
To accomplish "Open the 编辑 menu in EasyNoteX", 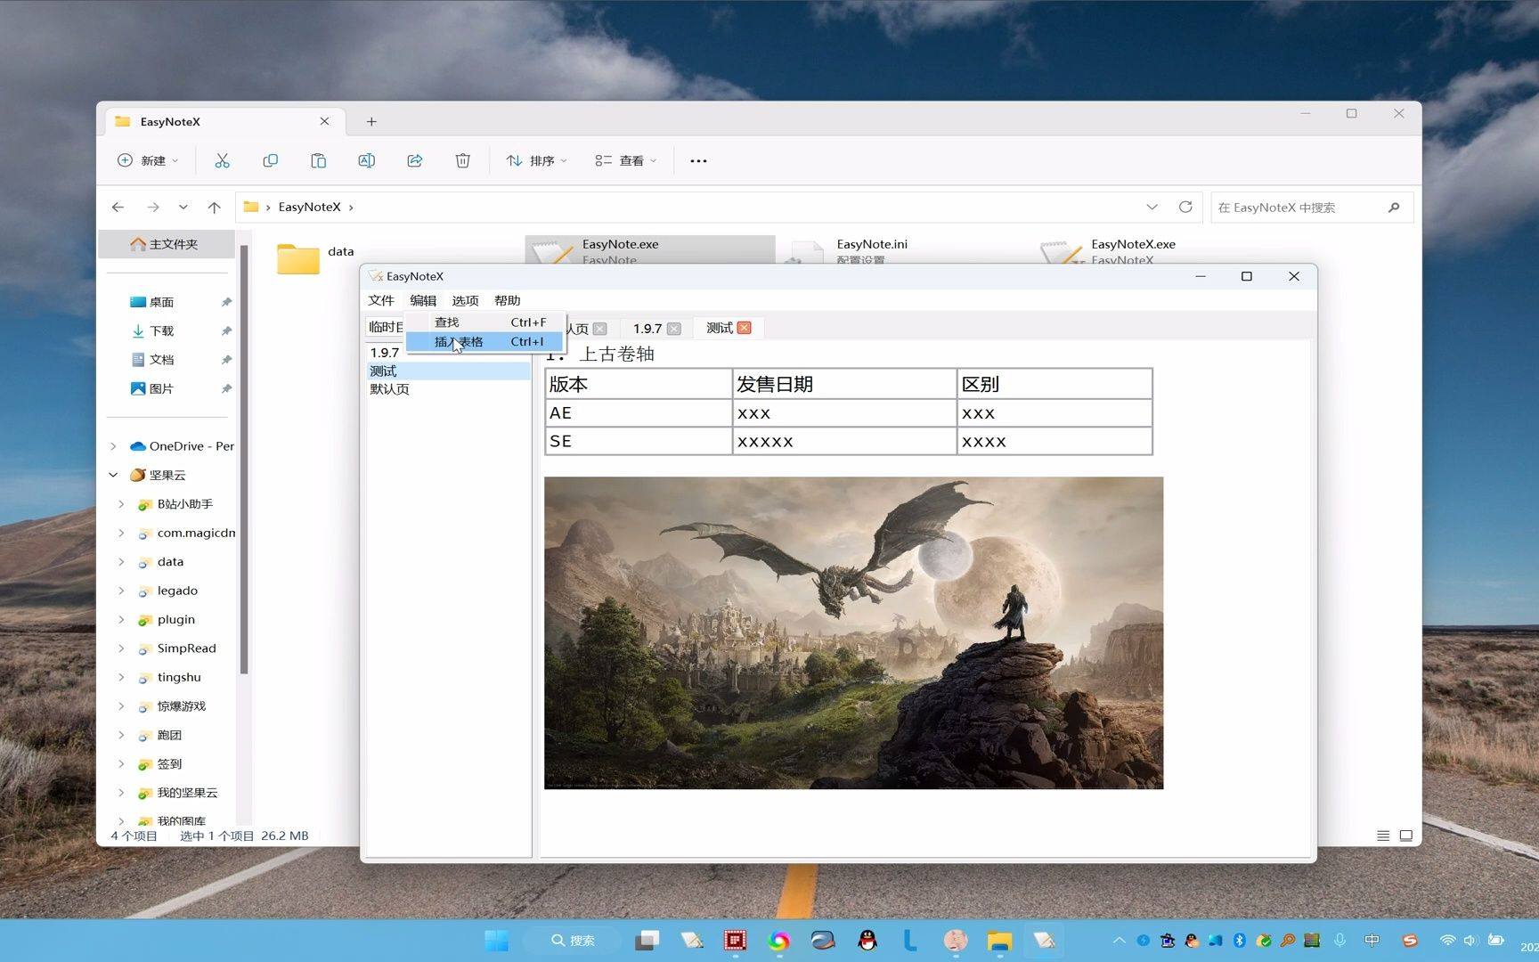I will (423, 300).
